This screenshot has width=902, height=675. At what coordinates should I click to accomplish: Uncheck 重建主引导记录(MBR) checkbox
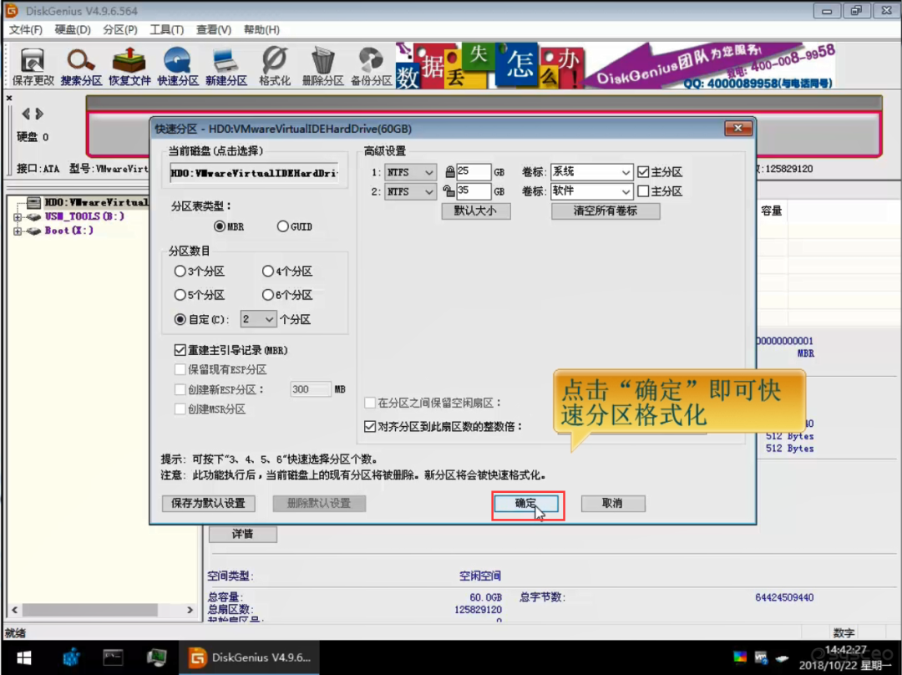click(x=180, y=350)
